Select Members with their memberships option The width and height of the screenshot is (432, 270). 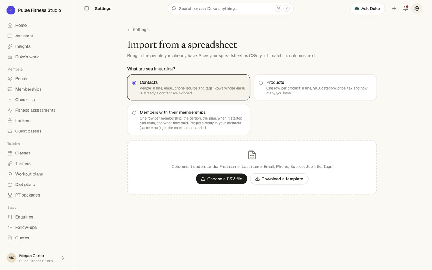click(189, 120)
